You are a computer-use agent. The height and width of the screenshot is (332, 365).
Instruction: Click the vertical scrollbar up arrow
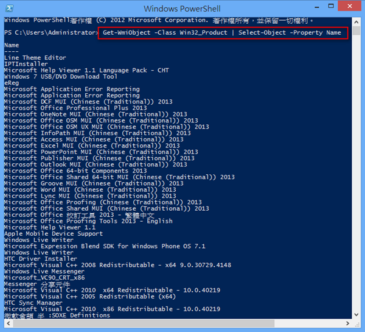[356, 22]
